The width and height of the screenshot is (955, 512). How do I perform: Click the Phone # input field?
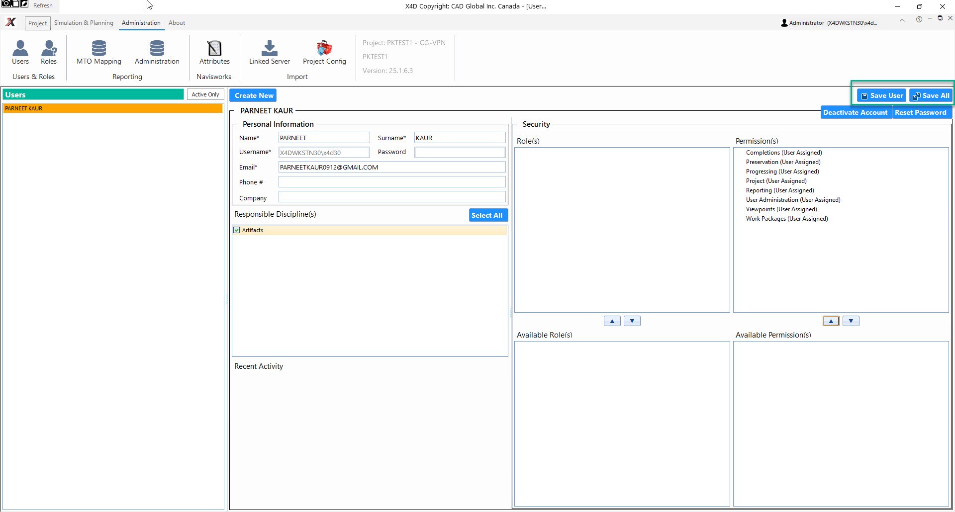(392, 182)
